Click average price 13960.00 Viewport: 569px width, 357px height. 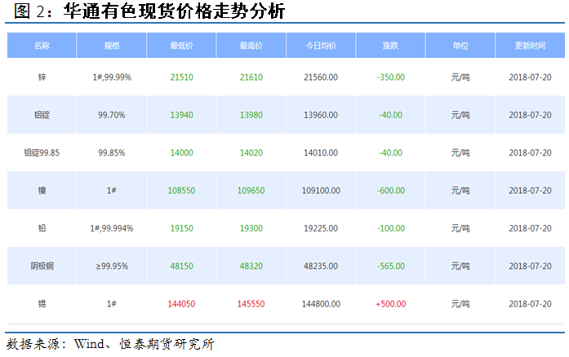pos(321,115)
